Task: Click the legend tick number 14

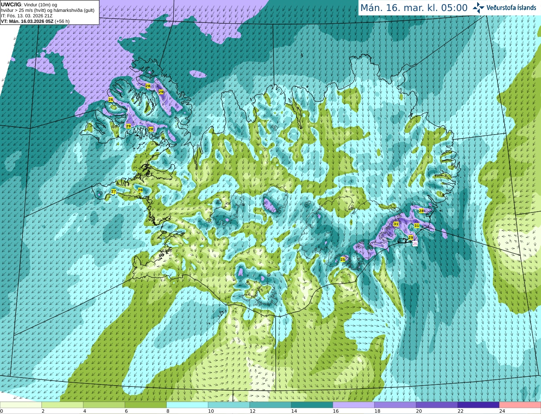Action: 294,411
